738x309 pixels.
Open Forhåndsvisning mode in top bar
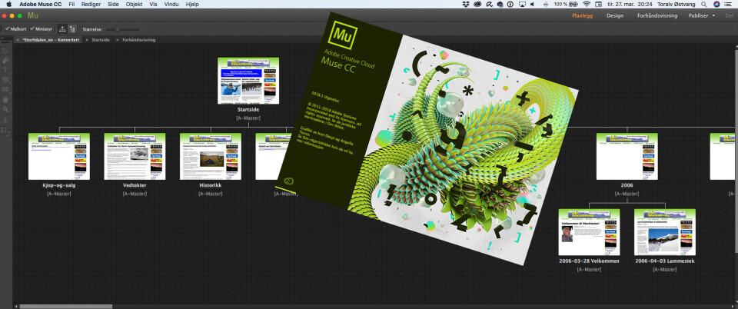click(x=657, y=15)
